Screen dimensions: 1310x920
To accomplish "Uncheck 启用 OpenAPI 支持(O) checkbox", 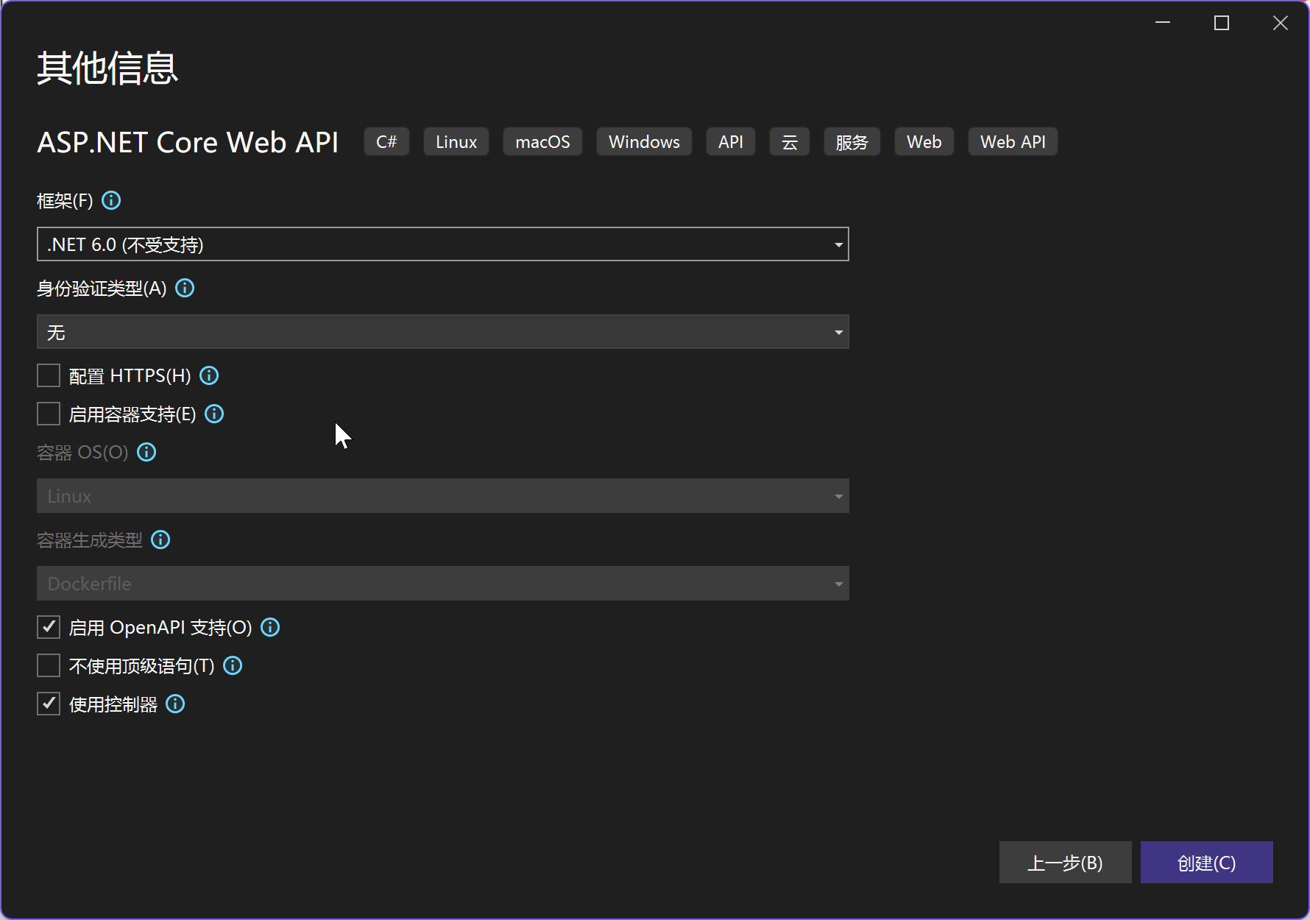I will coord(49,627).
